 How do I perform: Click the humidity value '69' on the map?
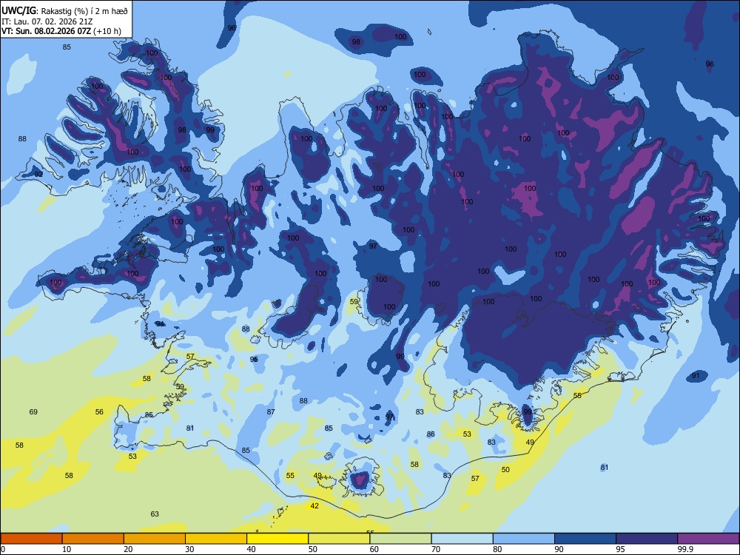pyautogui.click(x=33, y=412)
